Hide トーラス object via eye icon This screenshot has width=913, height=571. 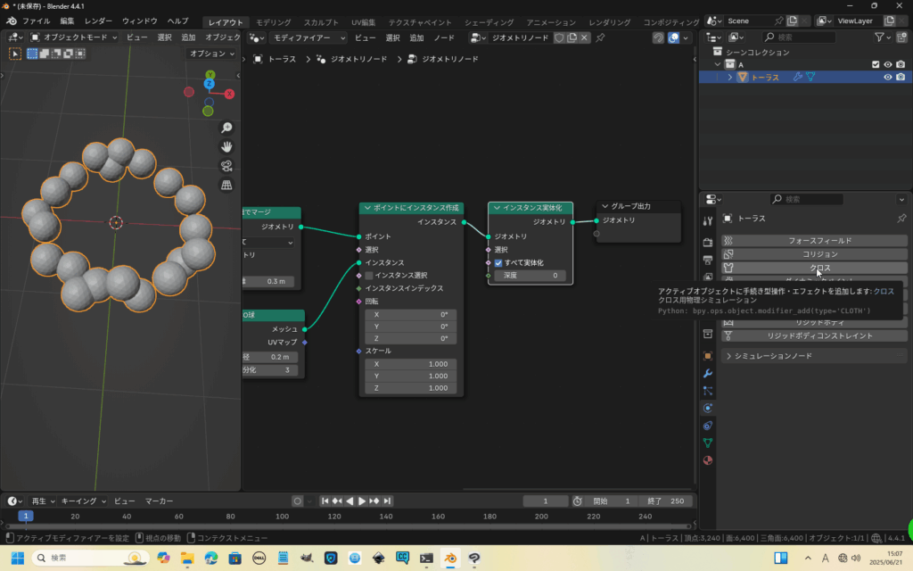[x=887, y=77]
